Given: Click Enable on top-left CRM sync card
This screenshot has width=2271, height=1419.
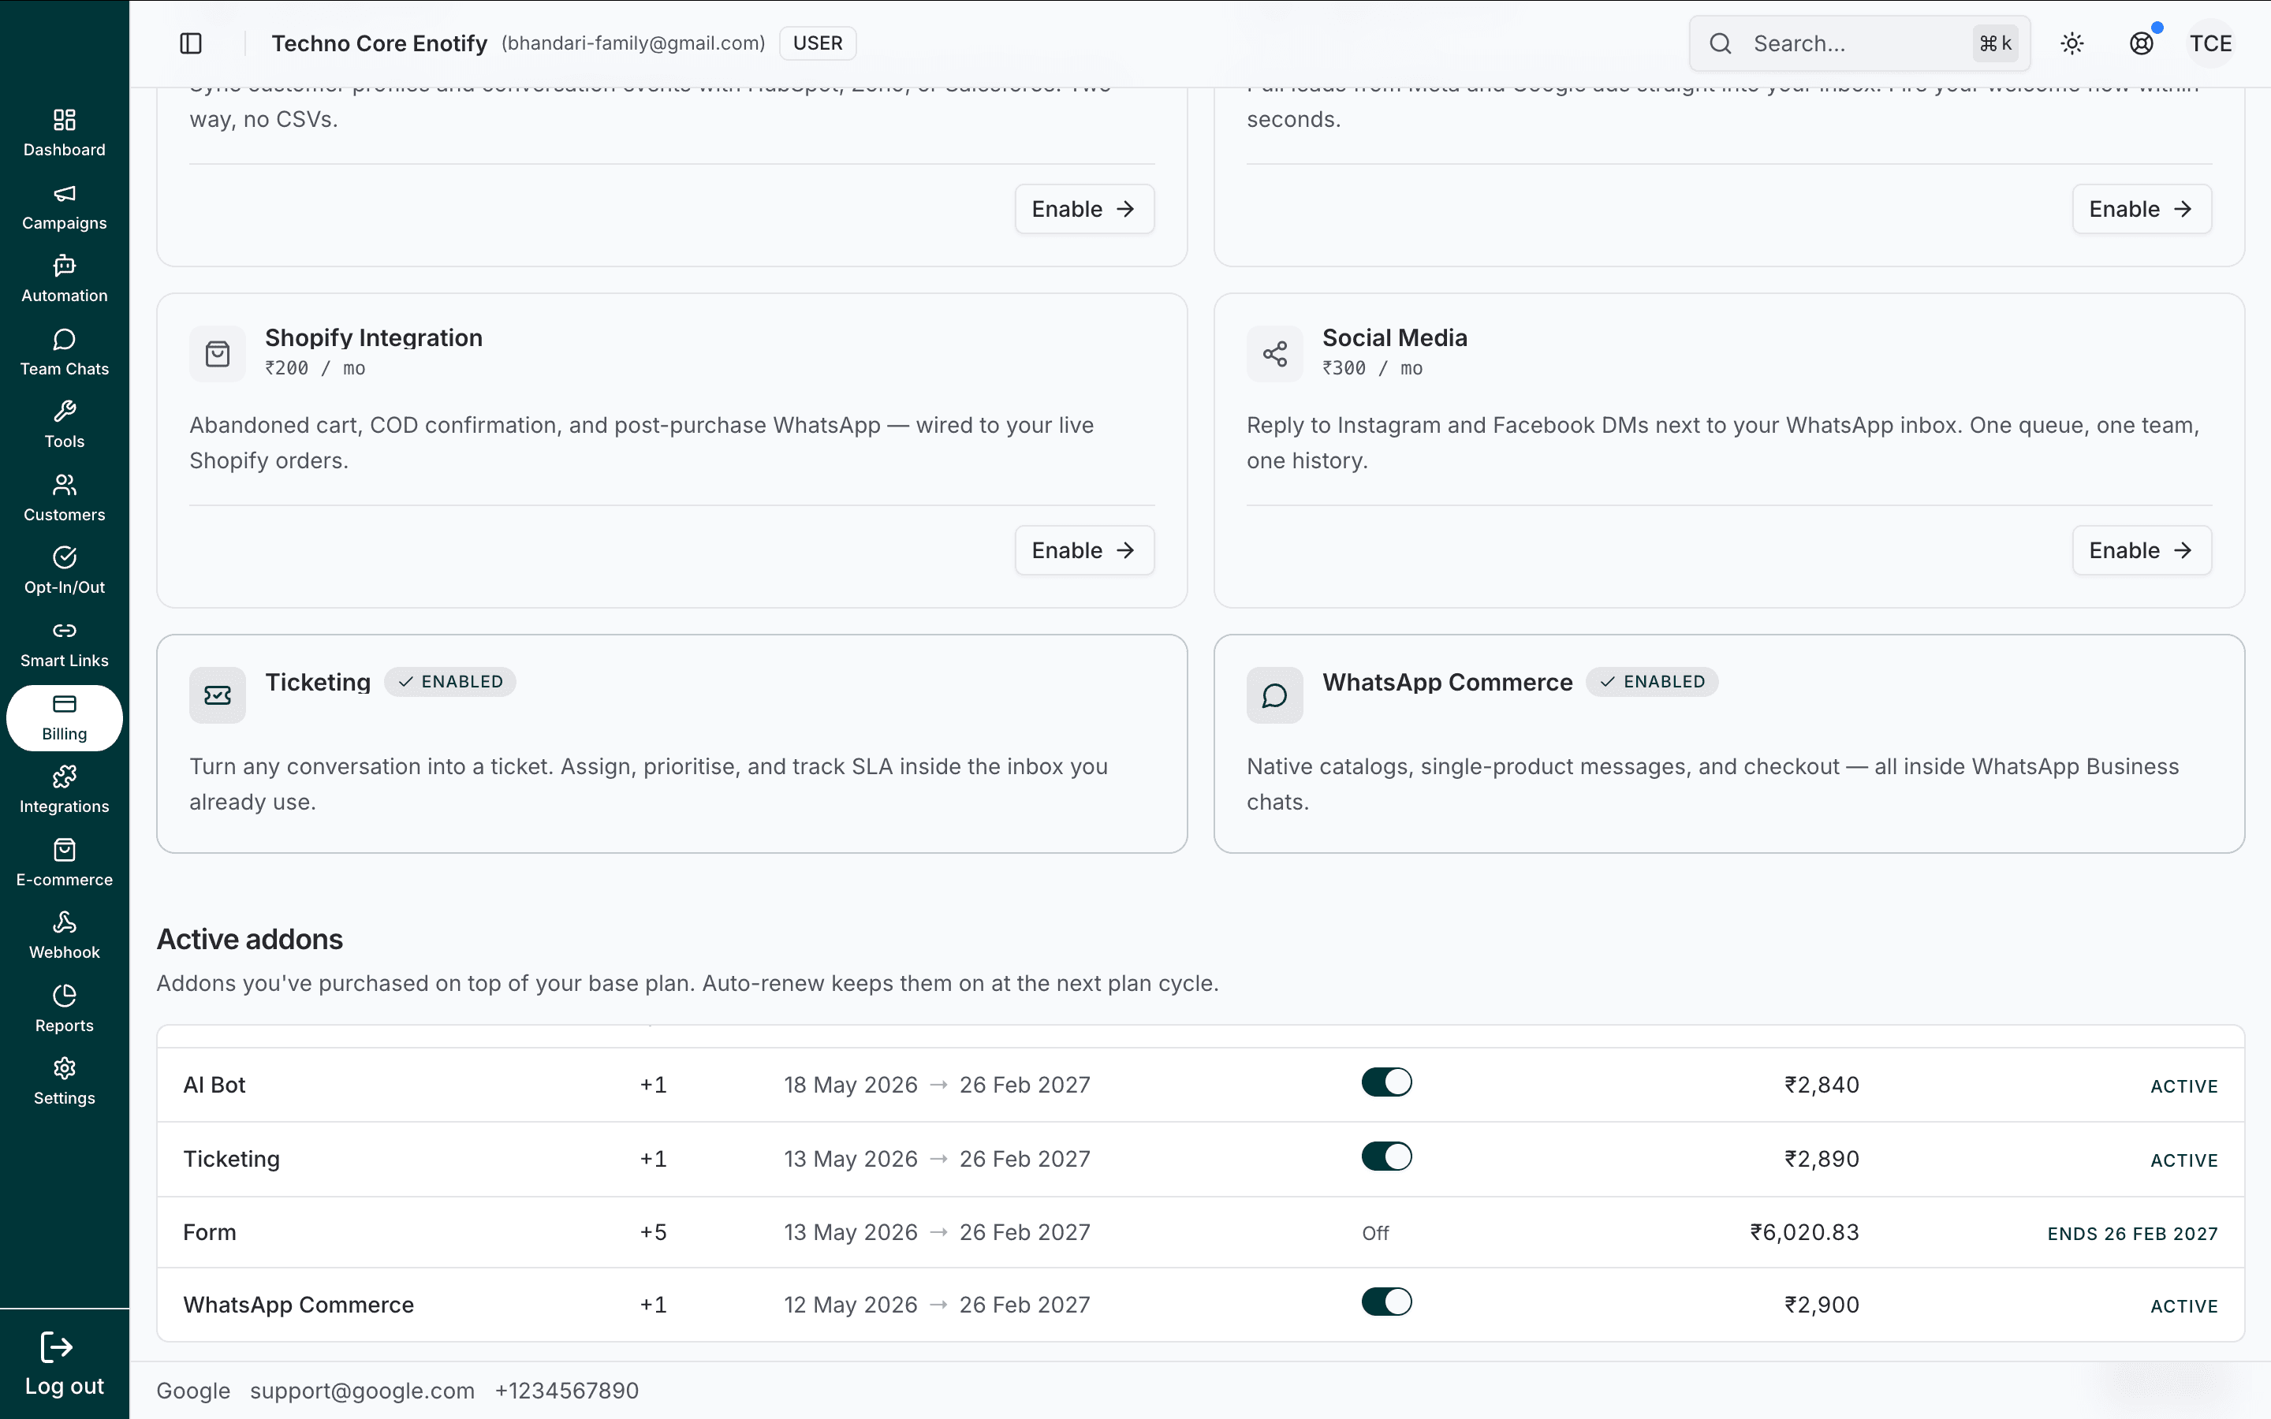Looking at the screenshot, I should (x=1084, y=208).
